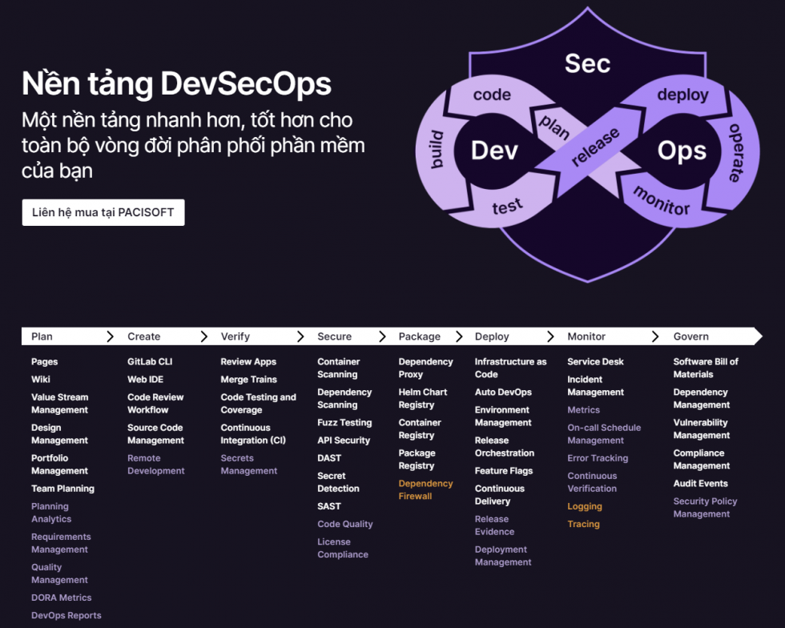
Task: Click the Sec label on the shield
Action: 587,64
